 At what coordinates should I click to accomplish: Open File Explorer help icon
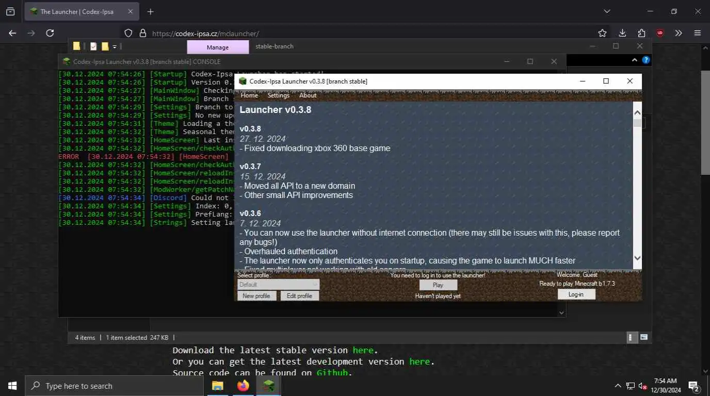tap(646, 60)
